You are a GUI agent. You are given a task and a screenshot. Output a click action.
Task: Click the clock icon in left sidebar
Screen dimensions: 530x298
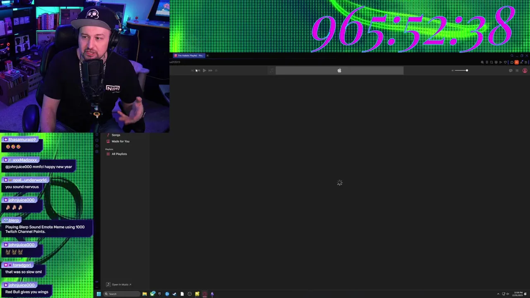coord(97,140)
